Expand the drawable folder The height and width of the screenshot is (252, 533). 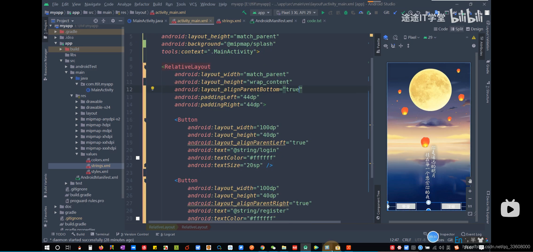(77, 102)
